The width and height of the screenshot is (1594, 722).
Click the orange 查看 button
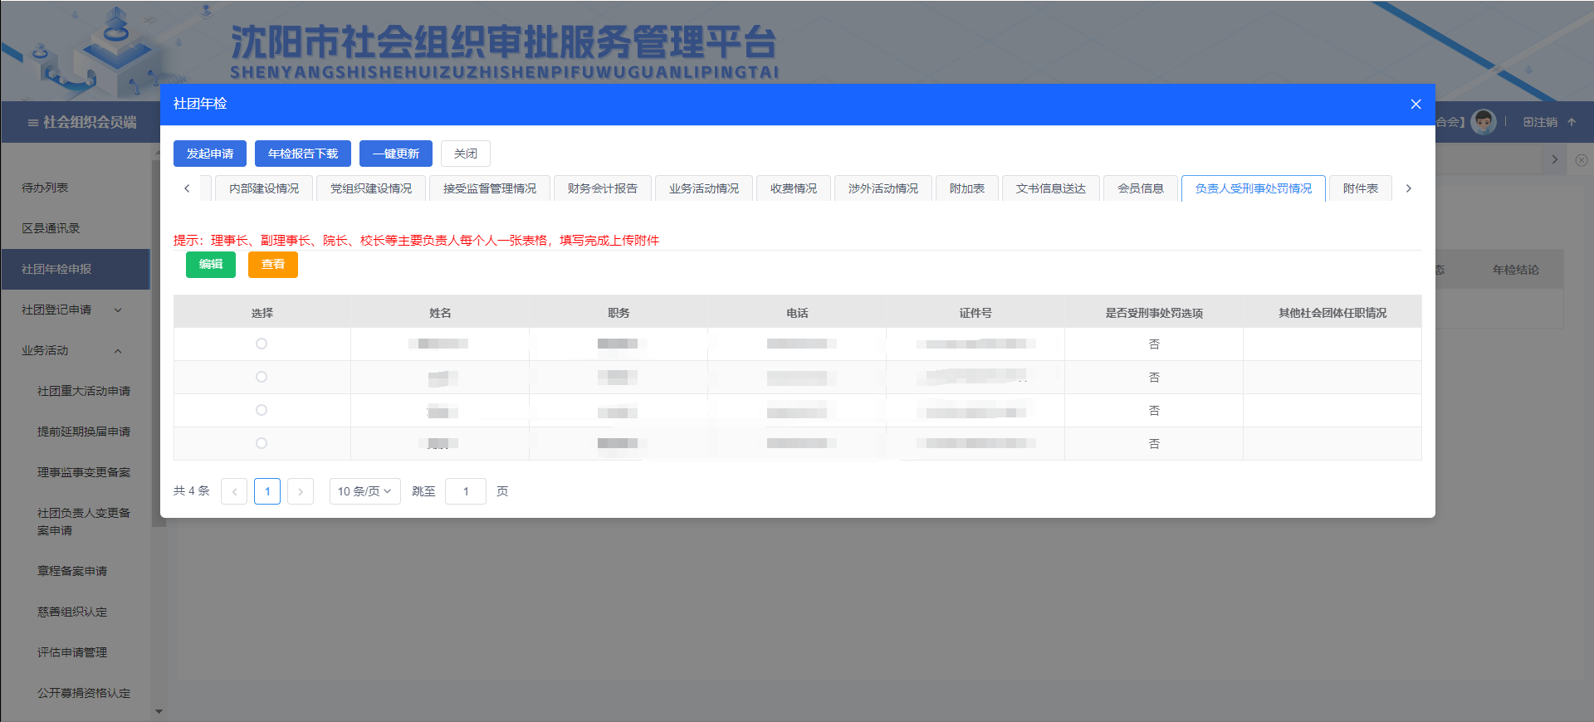272,264
